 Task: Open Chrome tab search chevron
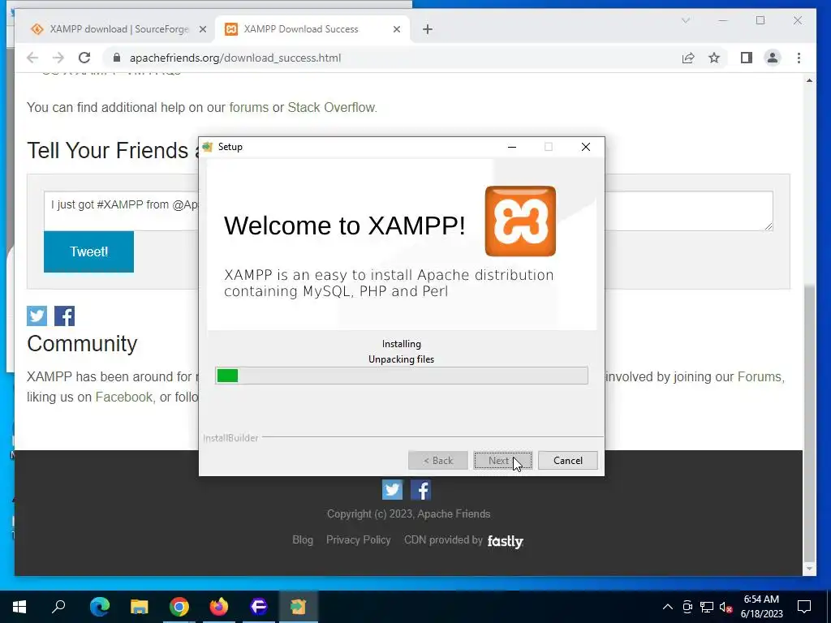(x=685, y=20)
